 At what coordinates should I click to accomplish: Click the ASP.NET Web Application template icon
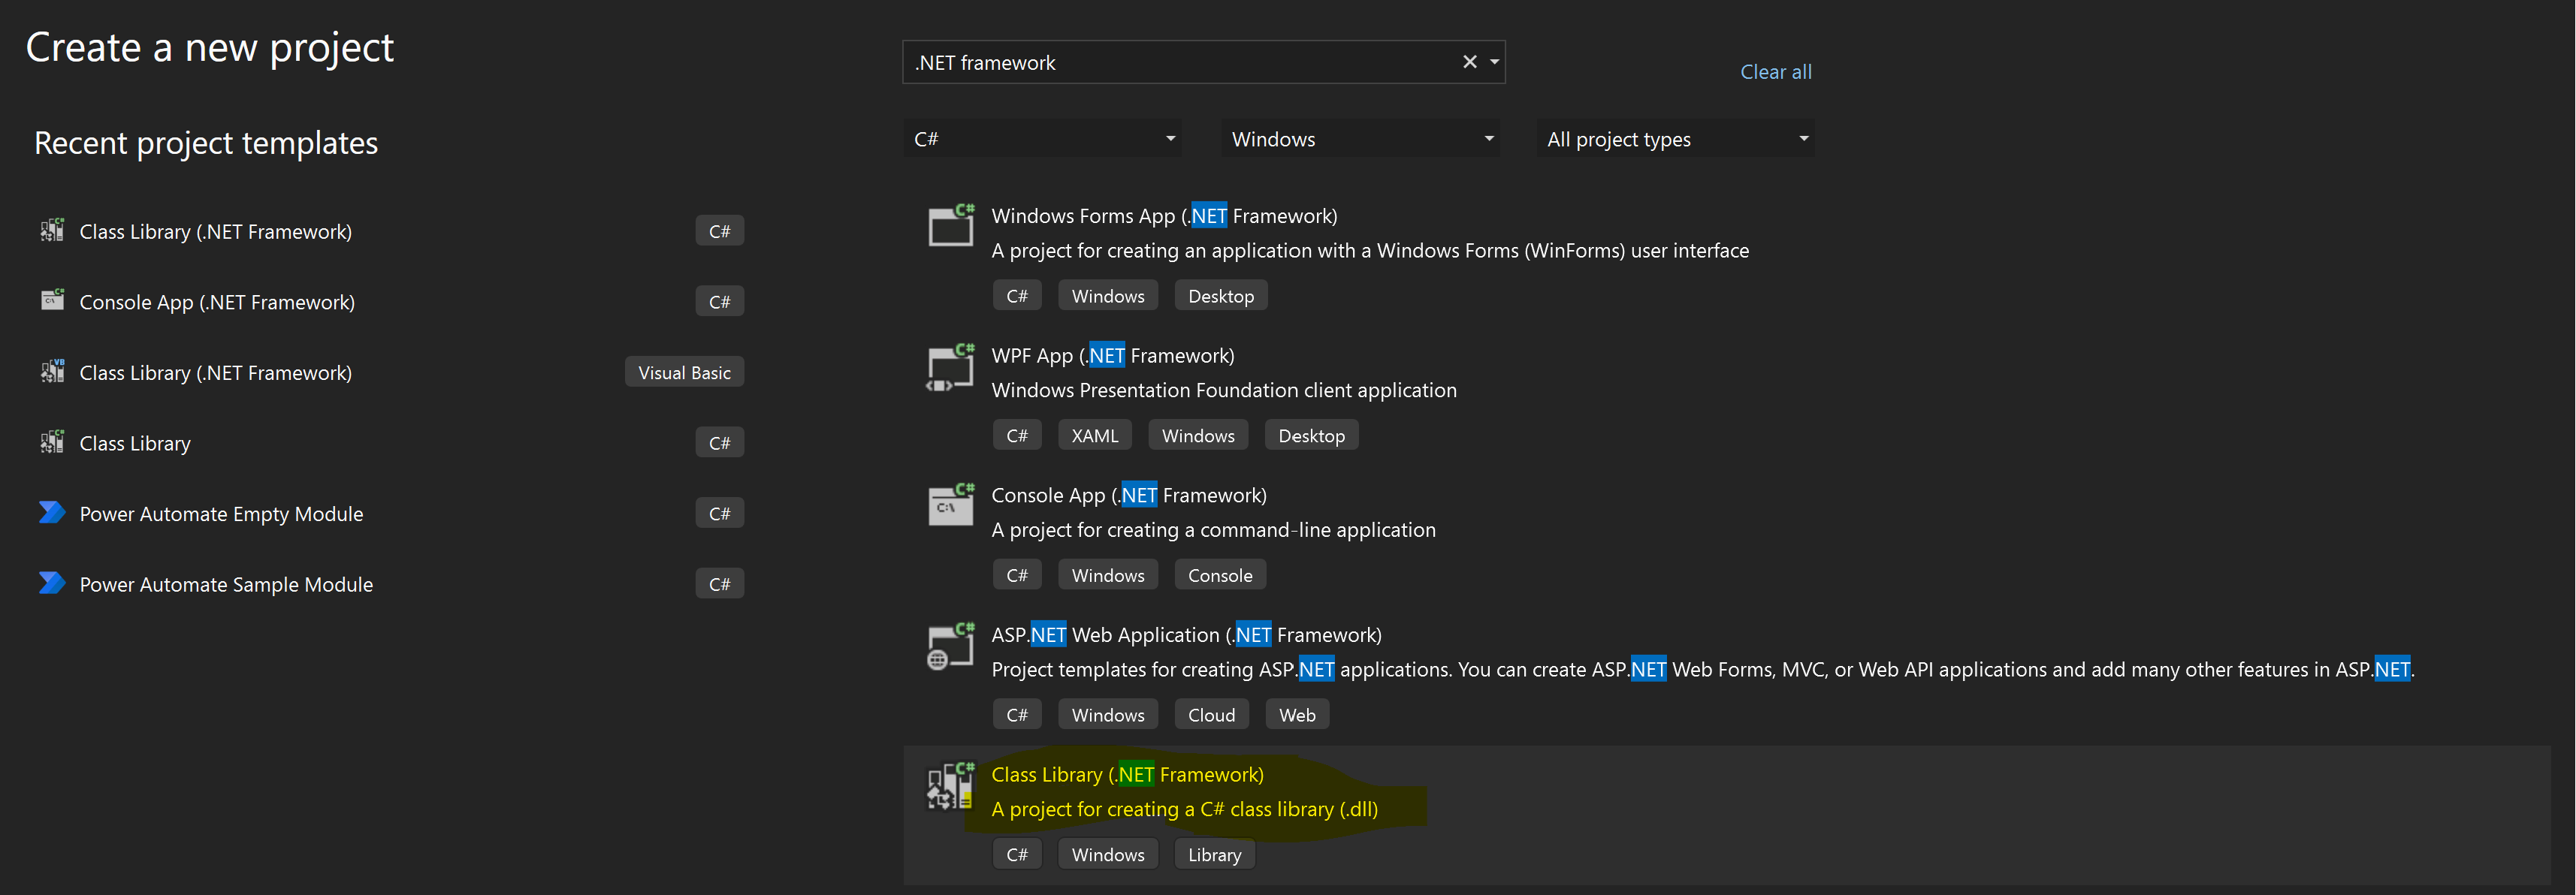pos(951,646)
